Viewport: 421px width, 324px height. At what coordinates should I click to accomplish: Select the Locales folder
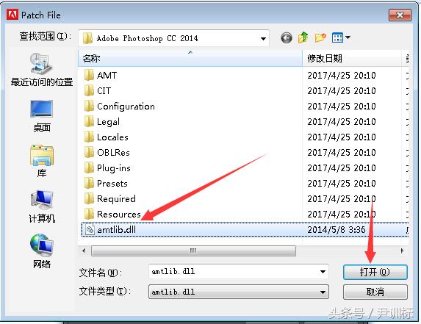(106, 137)
